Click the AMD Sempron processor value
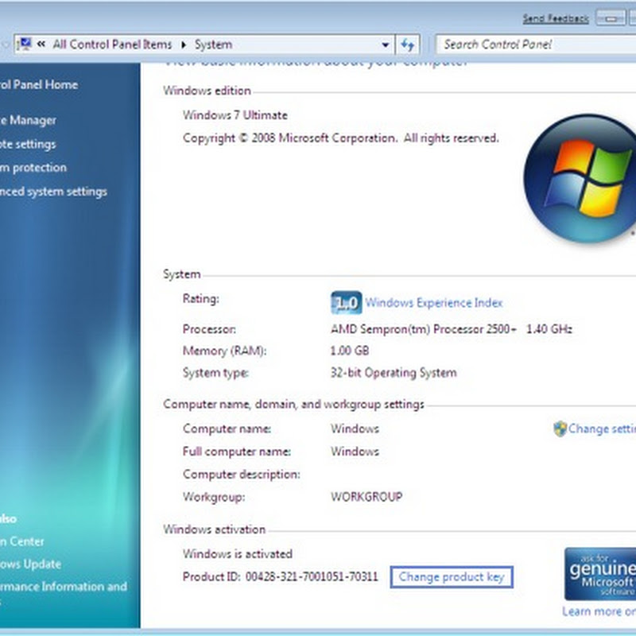Image resolution: width=636 pixels, height=636 pixels. click(451, 329)
